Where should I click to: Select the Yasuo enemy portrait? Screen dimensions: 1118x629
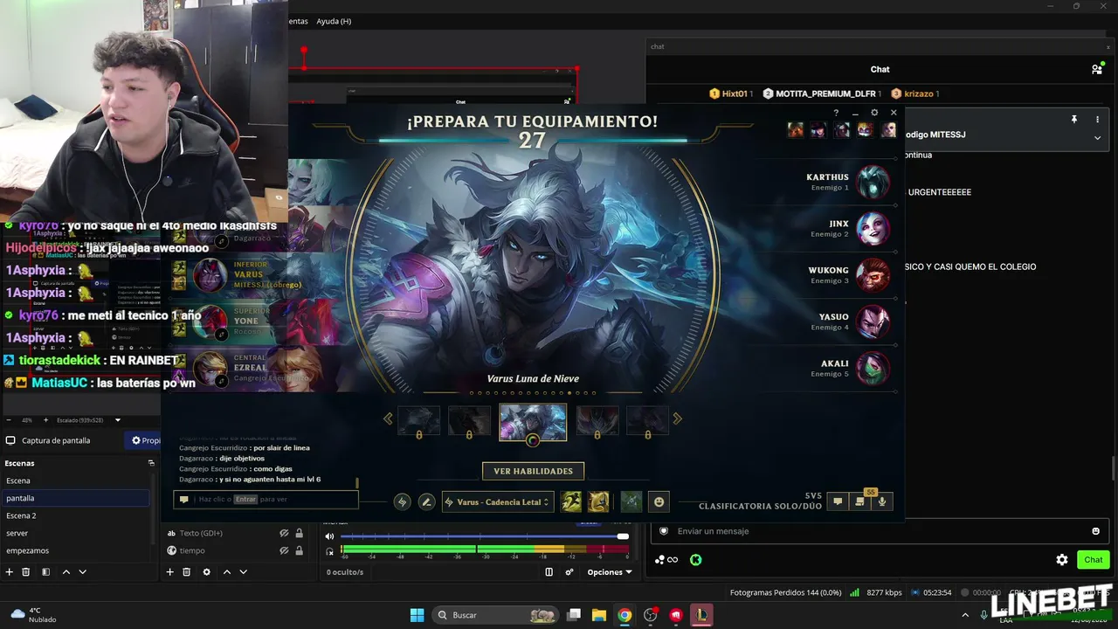click(873, 321)
